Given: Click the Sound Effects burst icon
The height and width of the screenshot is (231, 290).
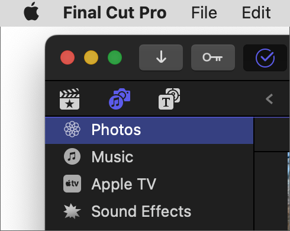Looking at the screenshot, I should click(72, 211).
